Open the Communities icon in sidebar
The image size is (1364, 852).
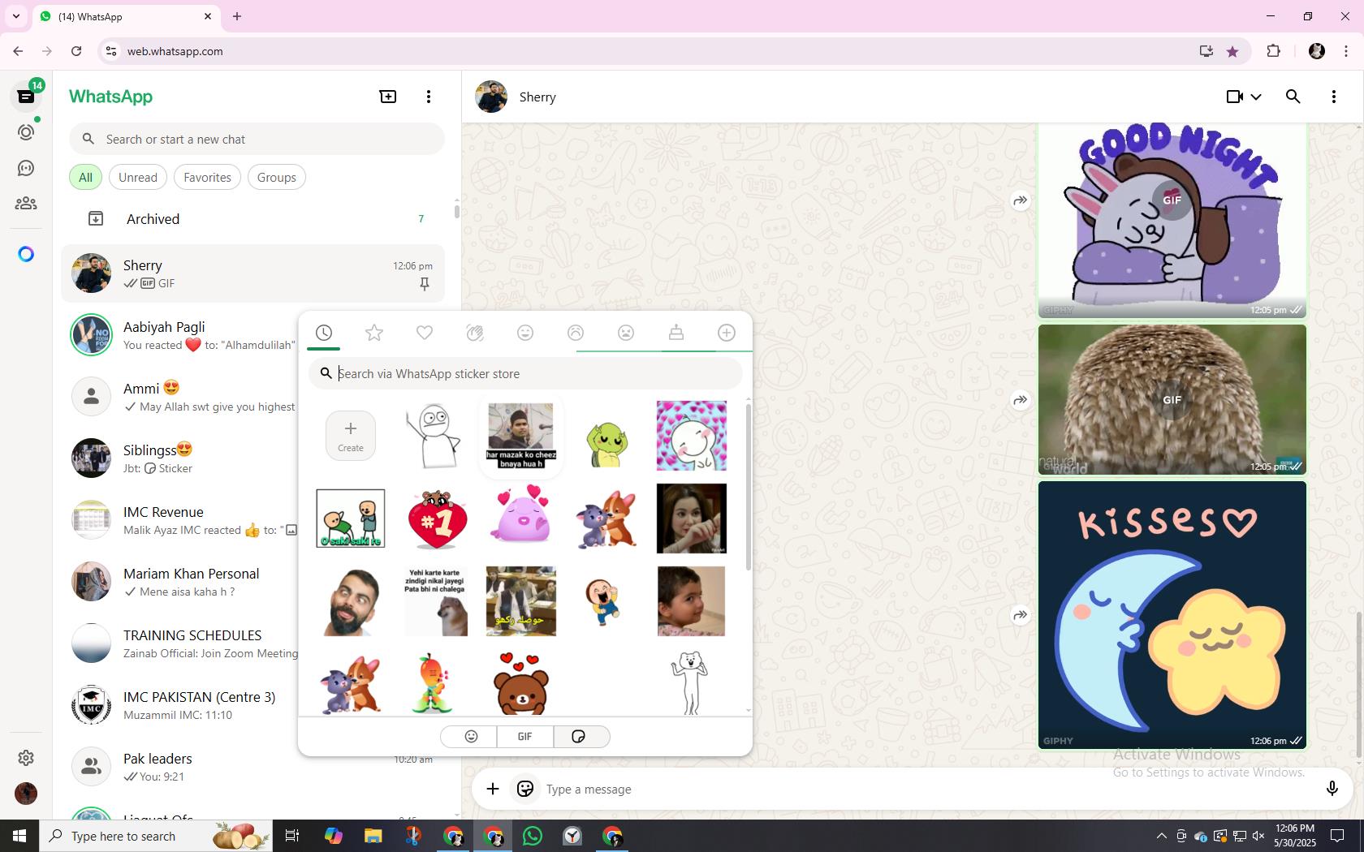click(x=26, y=203)
